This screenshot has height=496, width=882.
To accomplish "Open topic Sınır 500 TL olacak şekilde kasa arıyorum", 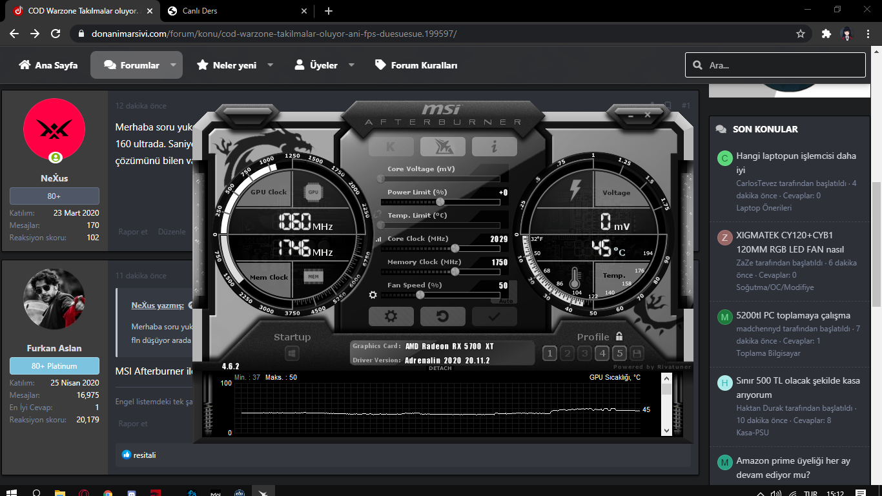I will pos(798,387).
